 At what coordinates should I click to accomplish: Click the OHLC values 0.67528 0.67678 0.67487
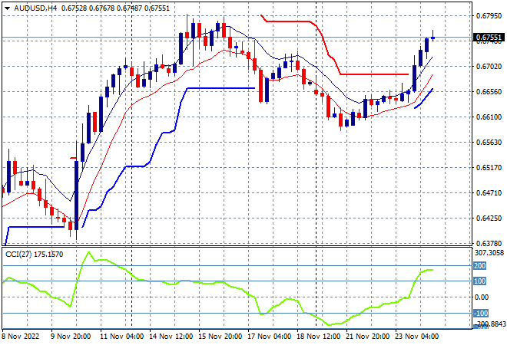coord(101,8)
